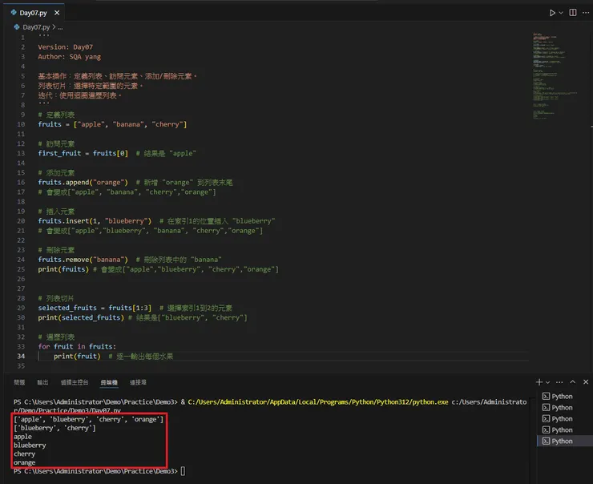
Task: Open editor more actions menu
Action: 586,13
